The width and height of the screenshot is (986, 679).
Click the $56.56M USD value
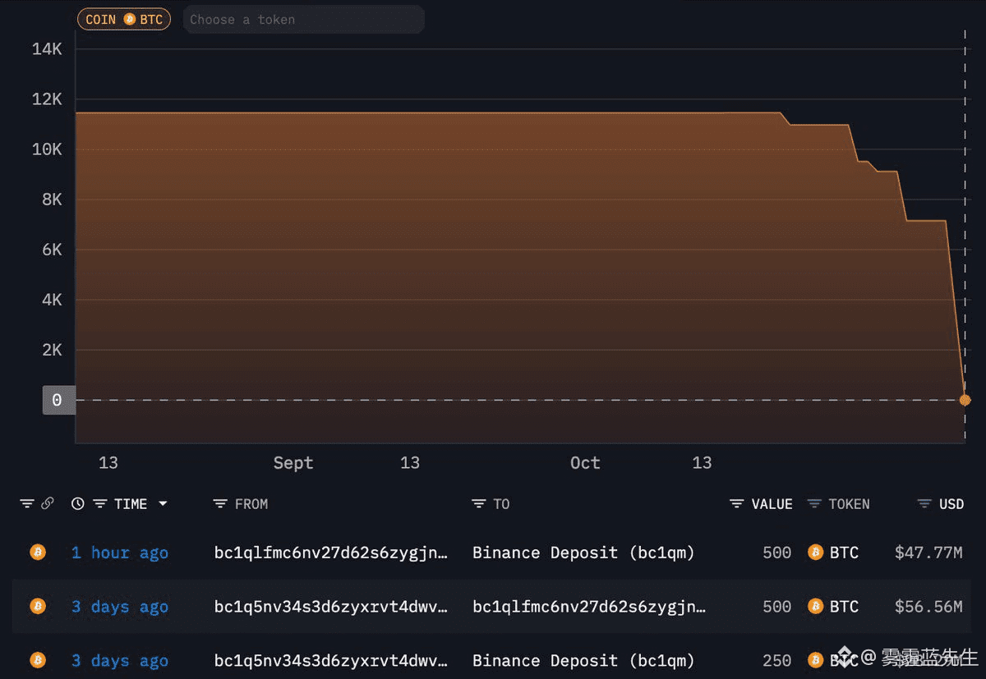[928, 606]
